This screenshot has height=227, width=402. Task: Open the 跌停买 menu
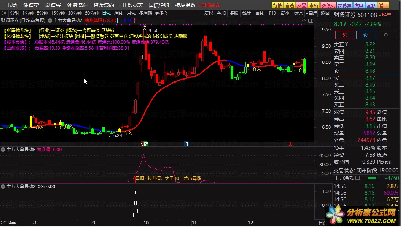click(x=53, y=5)
